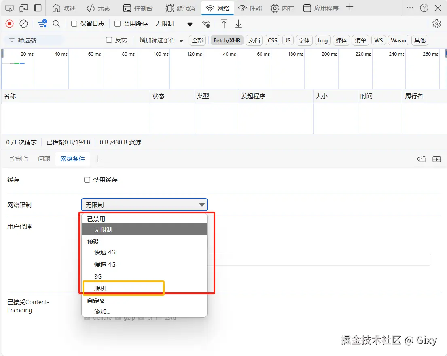Toggle the dock sidebar panel icon
The width and height of the screenshot is (447, 356).
click(x=38, y=8)
